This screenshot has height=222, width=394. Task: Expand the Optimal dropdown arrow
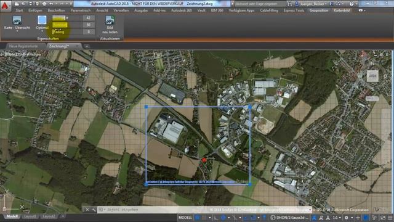click(x=42, y=31)
